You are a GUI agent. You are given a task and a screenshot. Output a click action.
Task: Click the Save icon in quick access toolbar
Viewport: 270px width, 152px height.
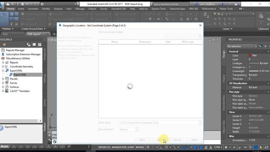pos(18,4)
